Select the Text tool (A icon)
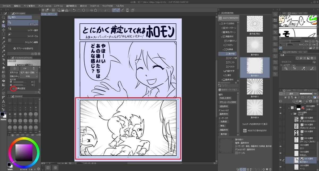 coord(3,101)
